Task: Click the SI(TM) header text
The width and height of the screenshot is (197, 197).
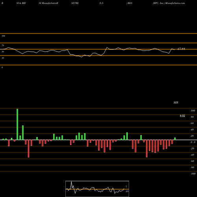Action: point(75,3)
